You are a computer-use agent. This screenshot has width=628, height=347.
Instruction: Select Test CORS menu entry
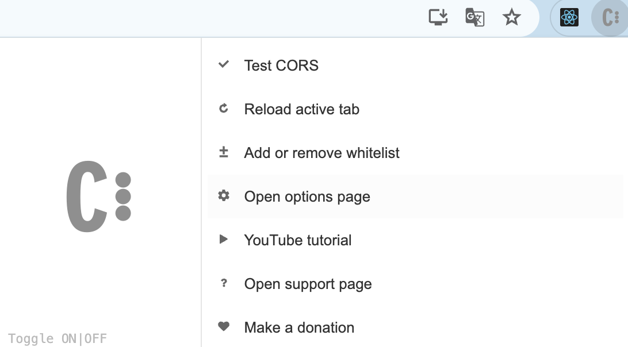(x=415, y=65)
